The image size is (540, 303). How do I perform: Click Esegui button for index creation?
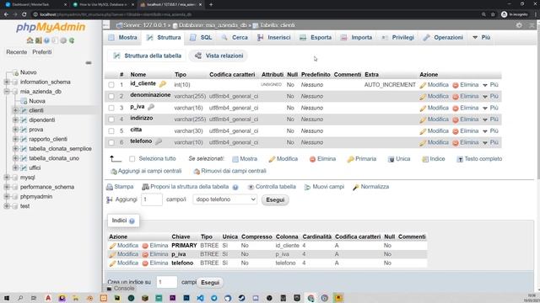coord(210,283)
